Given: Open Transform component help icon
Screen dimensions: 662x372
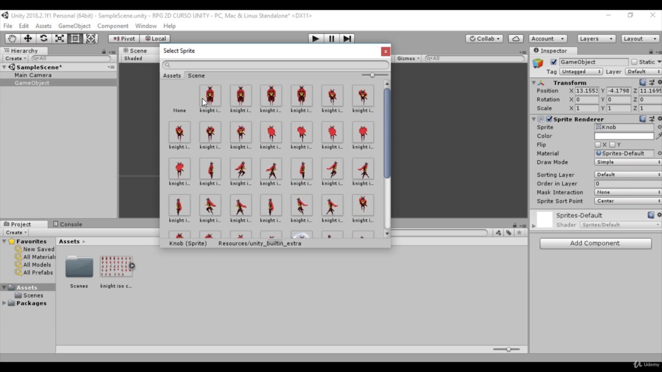Looking at the screenshot, I should point(643,83).
